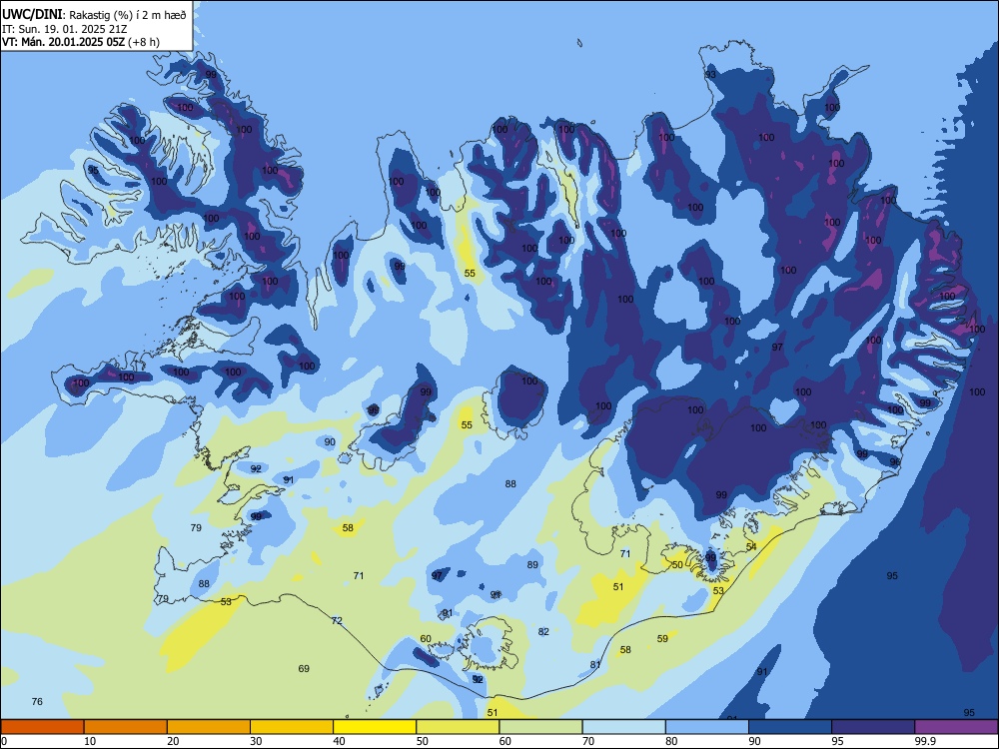Click the map value '72' on the south coast
Screen dimensions: 999x749
[337, 620]
